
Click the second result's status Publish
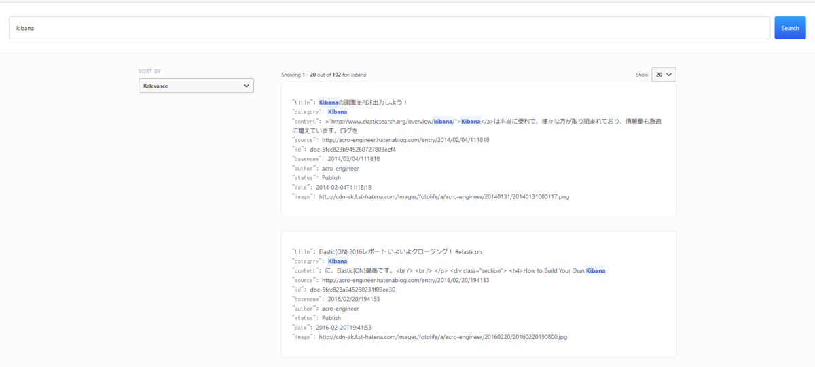click(331, 317)
